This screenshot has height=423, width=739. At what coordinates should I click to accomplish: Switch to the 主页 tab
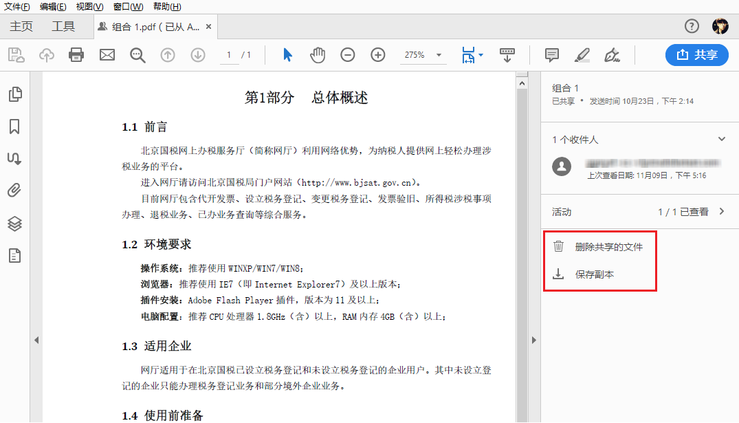[x=21, y=26]
